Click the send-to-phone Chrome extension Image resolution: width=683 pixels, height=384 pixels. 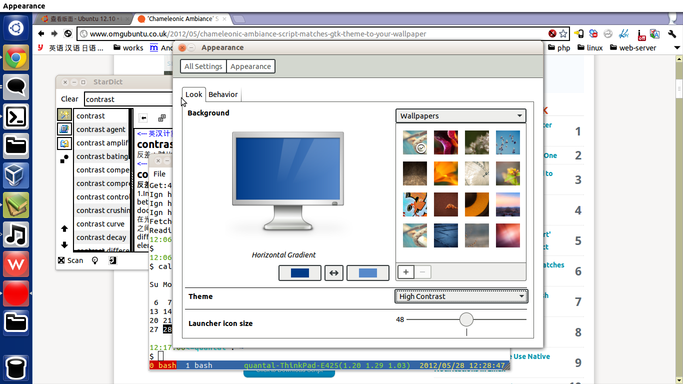point(579,34)
